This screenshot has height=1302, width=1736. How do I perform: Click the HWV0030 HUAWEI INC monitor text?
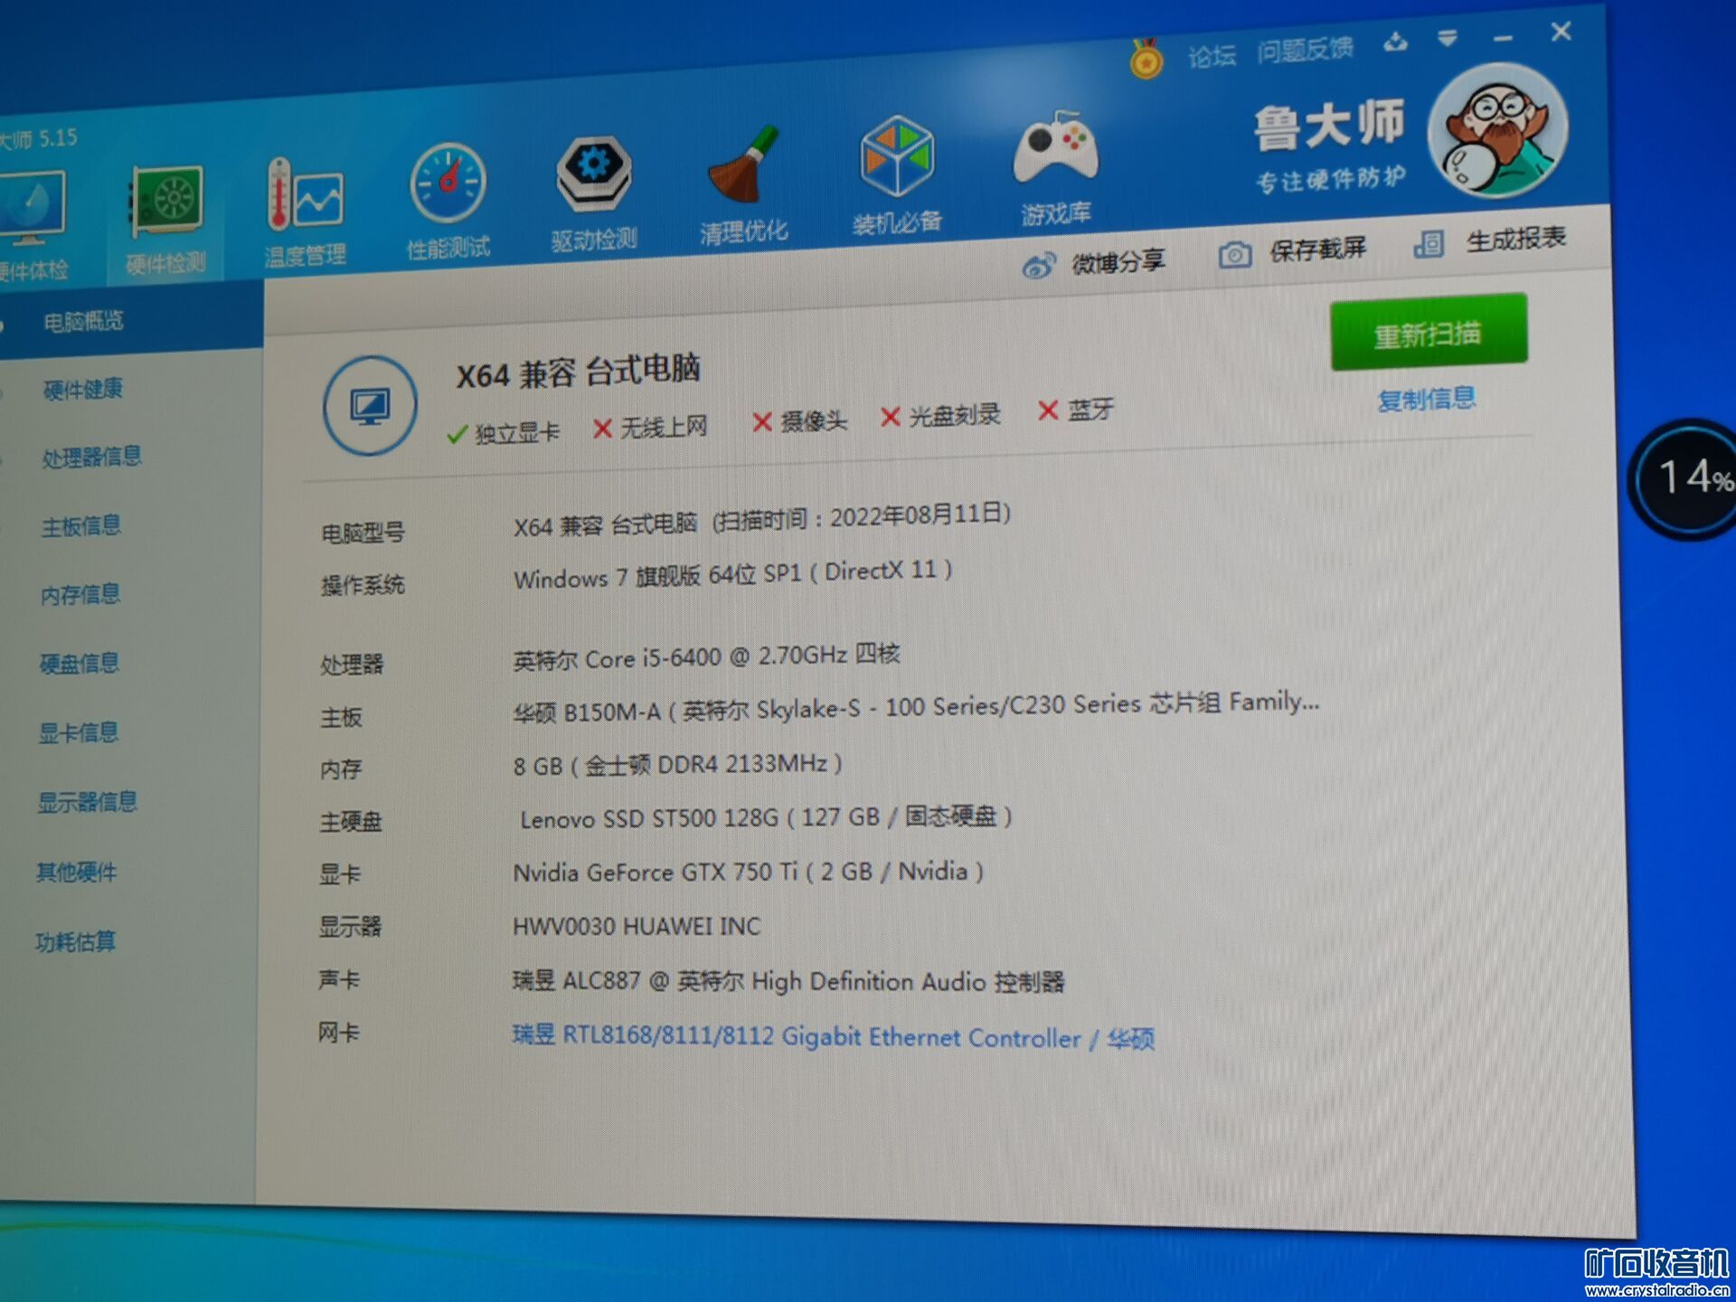tap(637, 926)
